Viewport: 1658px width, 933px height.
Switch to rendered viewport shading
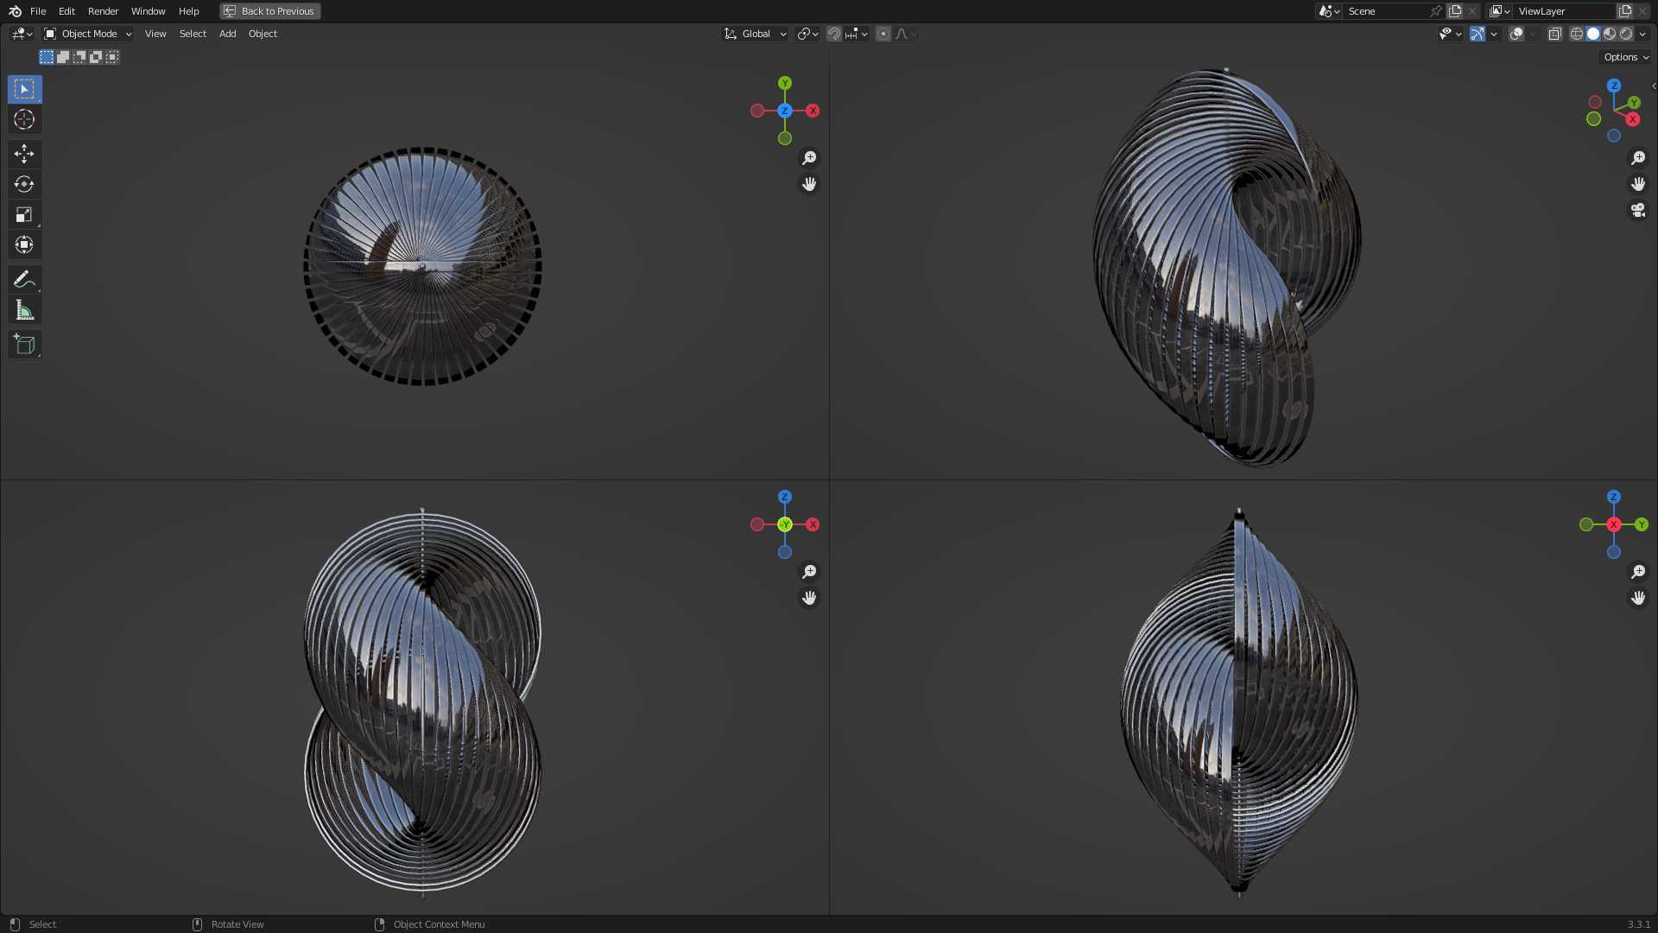[1626, 34]
